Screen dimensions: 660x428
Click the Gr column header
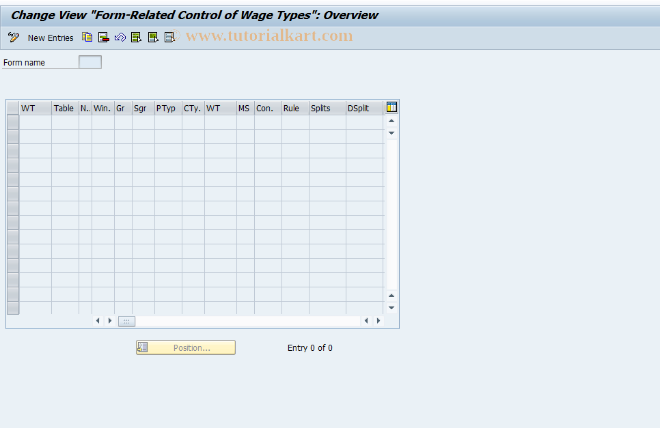(x=123, y=108)
